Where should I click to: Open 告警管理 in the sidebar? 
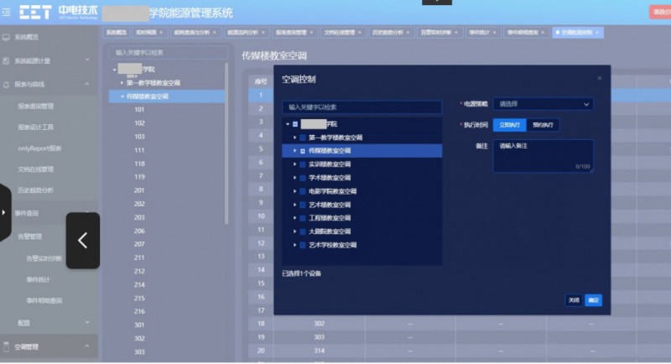point(29,237)
